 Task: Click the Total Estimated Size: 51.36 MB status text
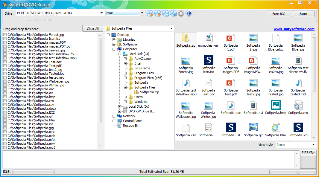[x=162, y=172]
